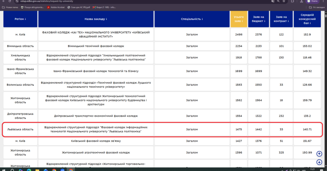The image size is (327, 171).
Task: Click budget applications value 1788
Action: click(x=258, y=58)
